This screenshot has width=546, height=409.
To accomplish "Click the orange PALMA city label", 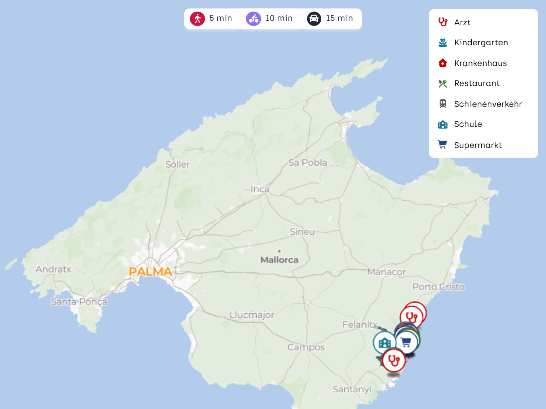I will click(150, 272).
